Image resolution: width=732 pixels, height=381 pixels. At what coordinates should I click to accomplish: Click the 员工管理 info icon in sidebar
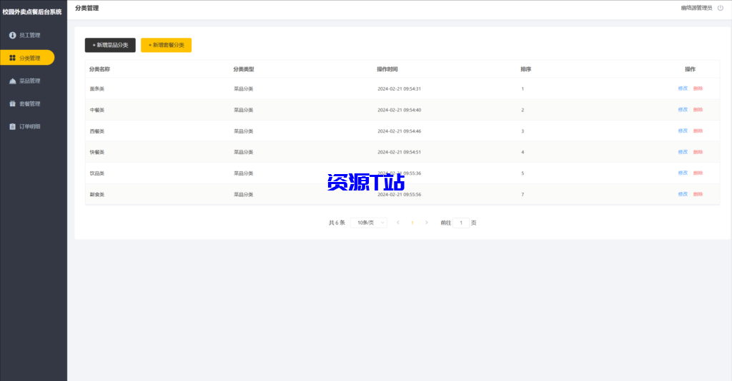click(x=12, y=35)
